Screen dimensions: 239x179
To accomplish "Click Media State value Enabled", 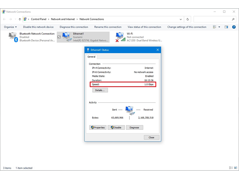I will tap(149, 76).
